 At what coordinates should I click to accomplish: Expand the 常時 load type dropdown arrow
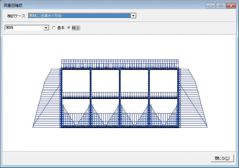click(x=46, y=28)
